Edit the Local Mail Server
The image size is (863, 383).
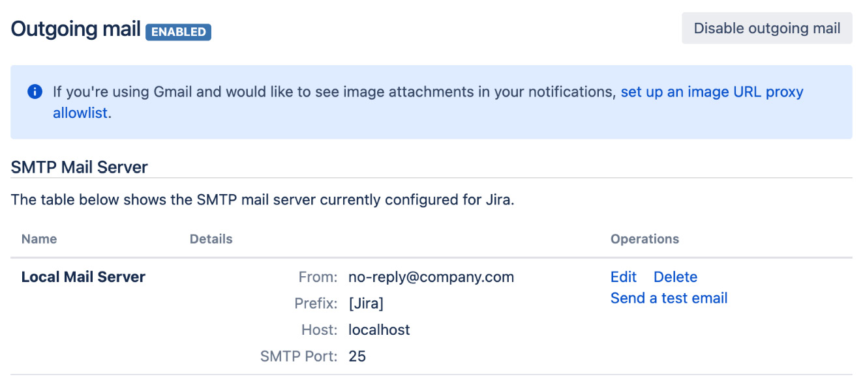[623, 277]
